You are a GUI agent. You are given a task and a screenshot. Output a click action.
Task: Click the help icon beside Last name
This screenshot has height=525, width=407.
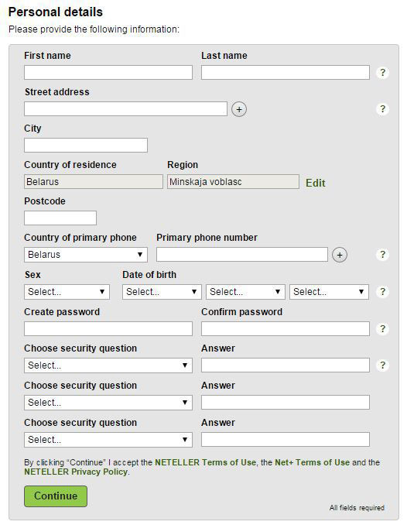point(382,73)
